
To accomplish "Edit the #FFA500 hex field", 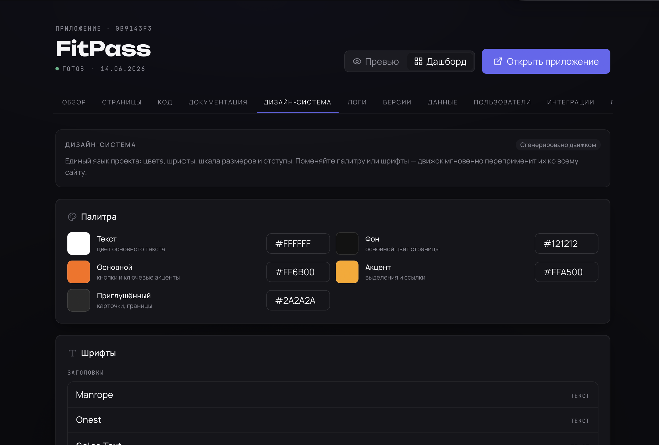I will click(567, 272).
